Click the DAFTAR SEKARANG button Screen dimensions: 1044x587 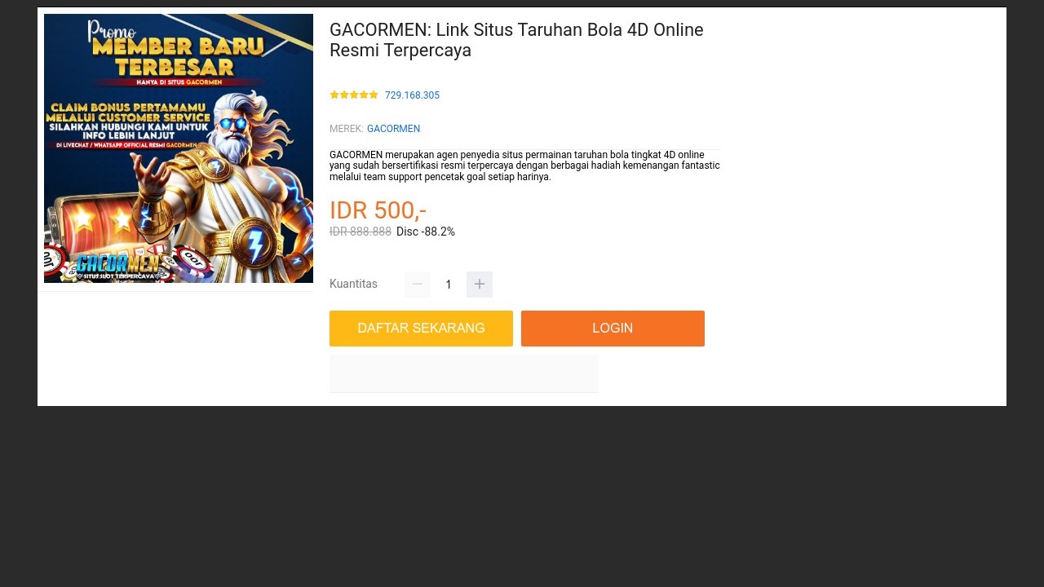coord(421,329)
